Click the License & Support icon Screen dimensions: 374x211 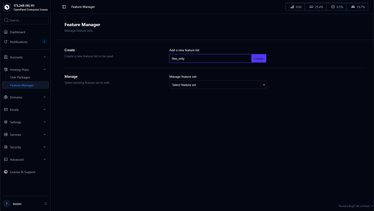6,172
